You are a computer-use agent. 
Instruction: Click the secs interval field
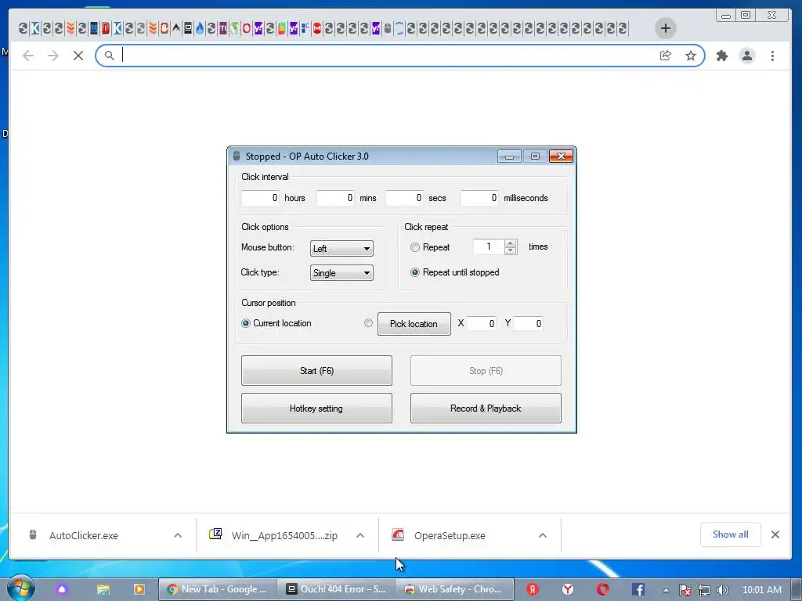pos(405,198)
